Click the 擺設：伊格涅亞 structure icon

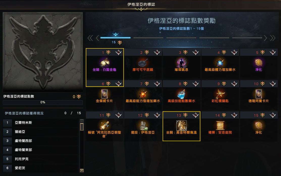click(x=143, y=126)
